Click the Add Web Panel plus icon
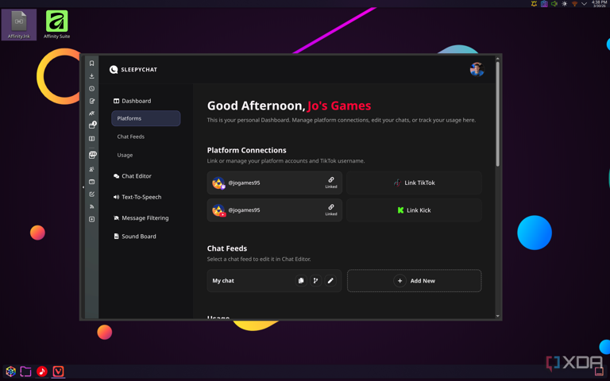This screenshot has width=610, height=381. click(92, 219)
